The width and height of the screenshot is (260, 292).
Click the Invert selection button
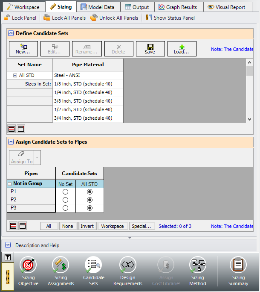(x=87, y=226)
